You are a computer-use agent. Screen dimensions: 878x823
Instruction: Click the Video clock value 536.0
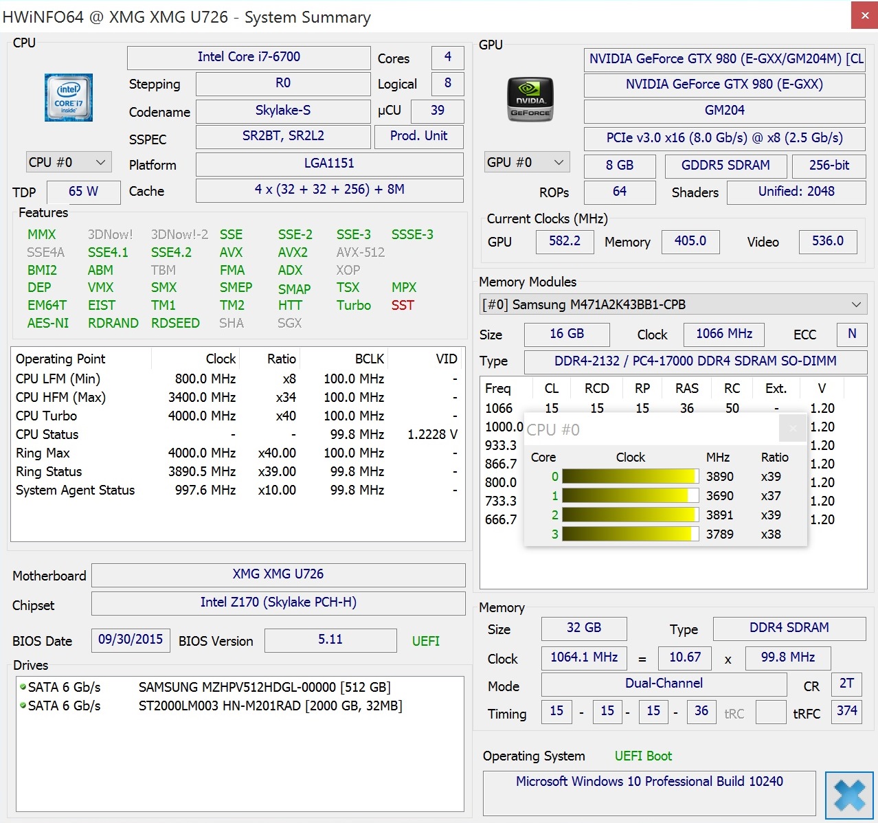(828, 241)
